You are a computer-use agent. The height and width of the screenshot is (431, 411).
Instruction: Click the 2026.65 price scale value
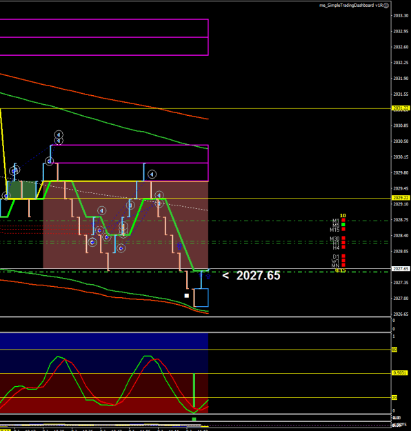pos(401,314)
